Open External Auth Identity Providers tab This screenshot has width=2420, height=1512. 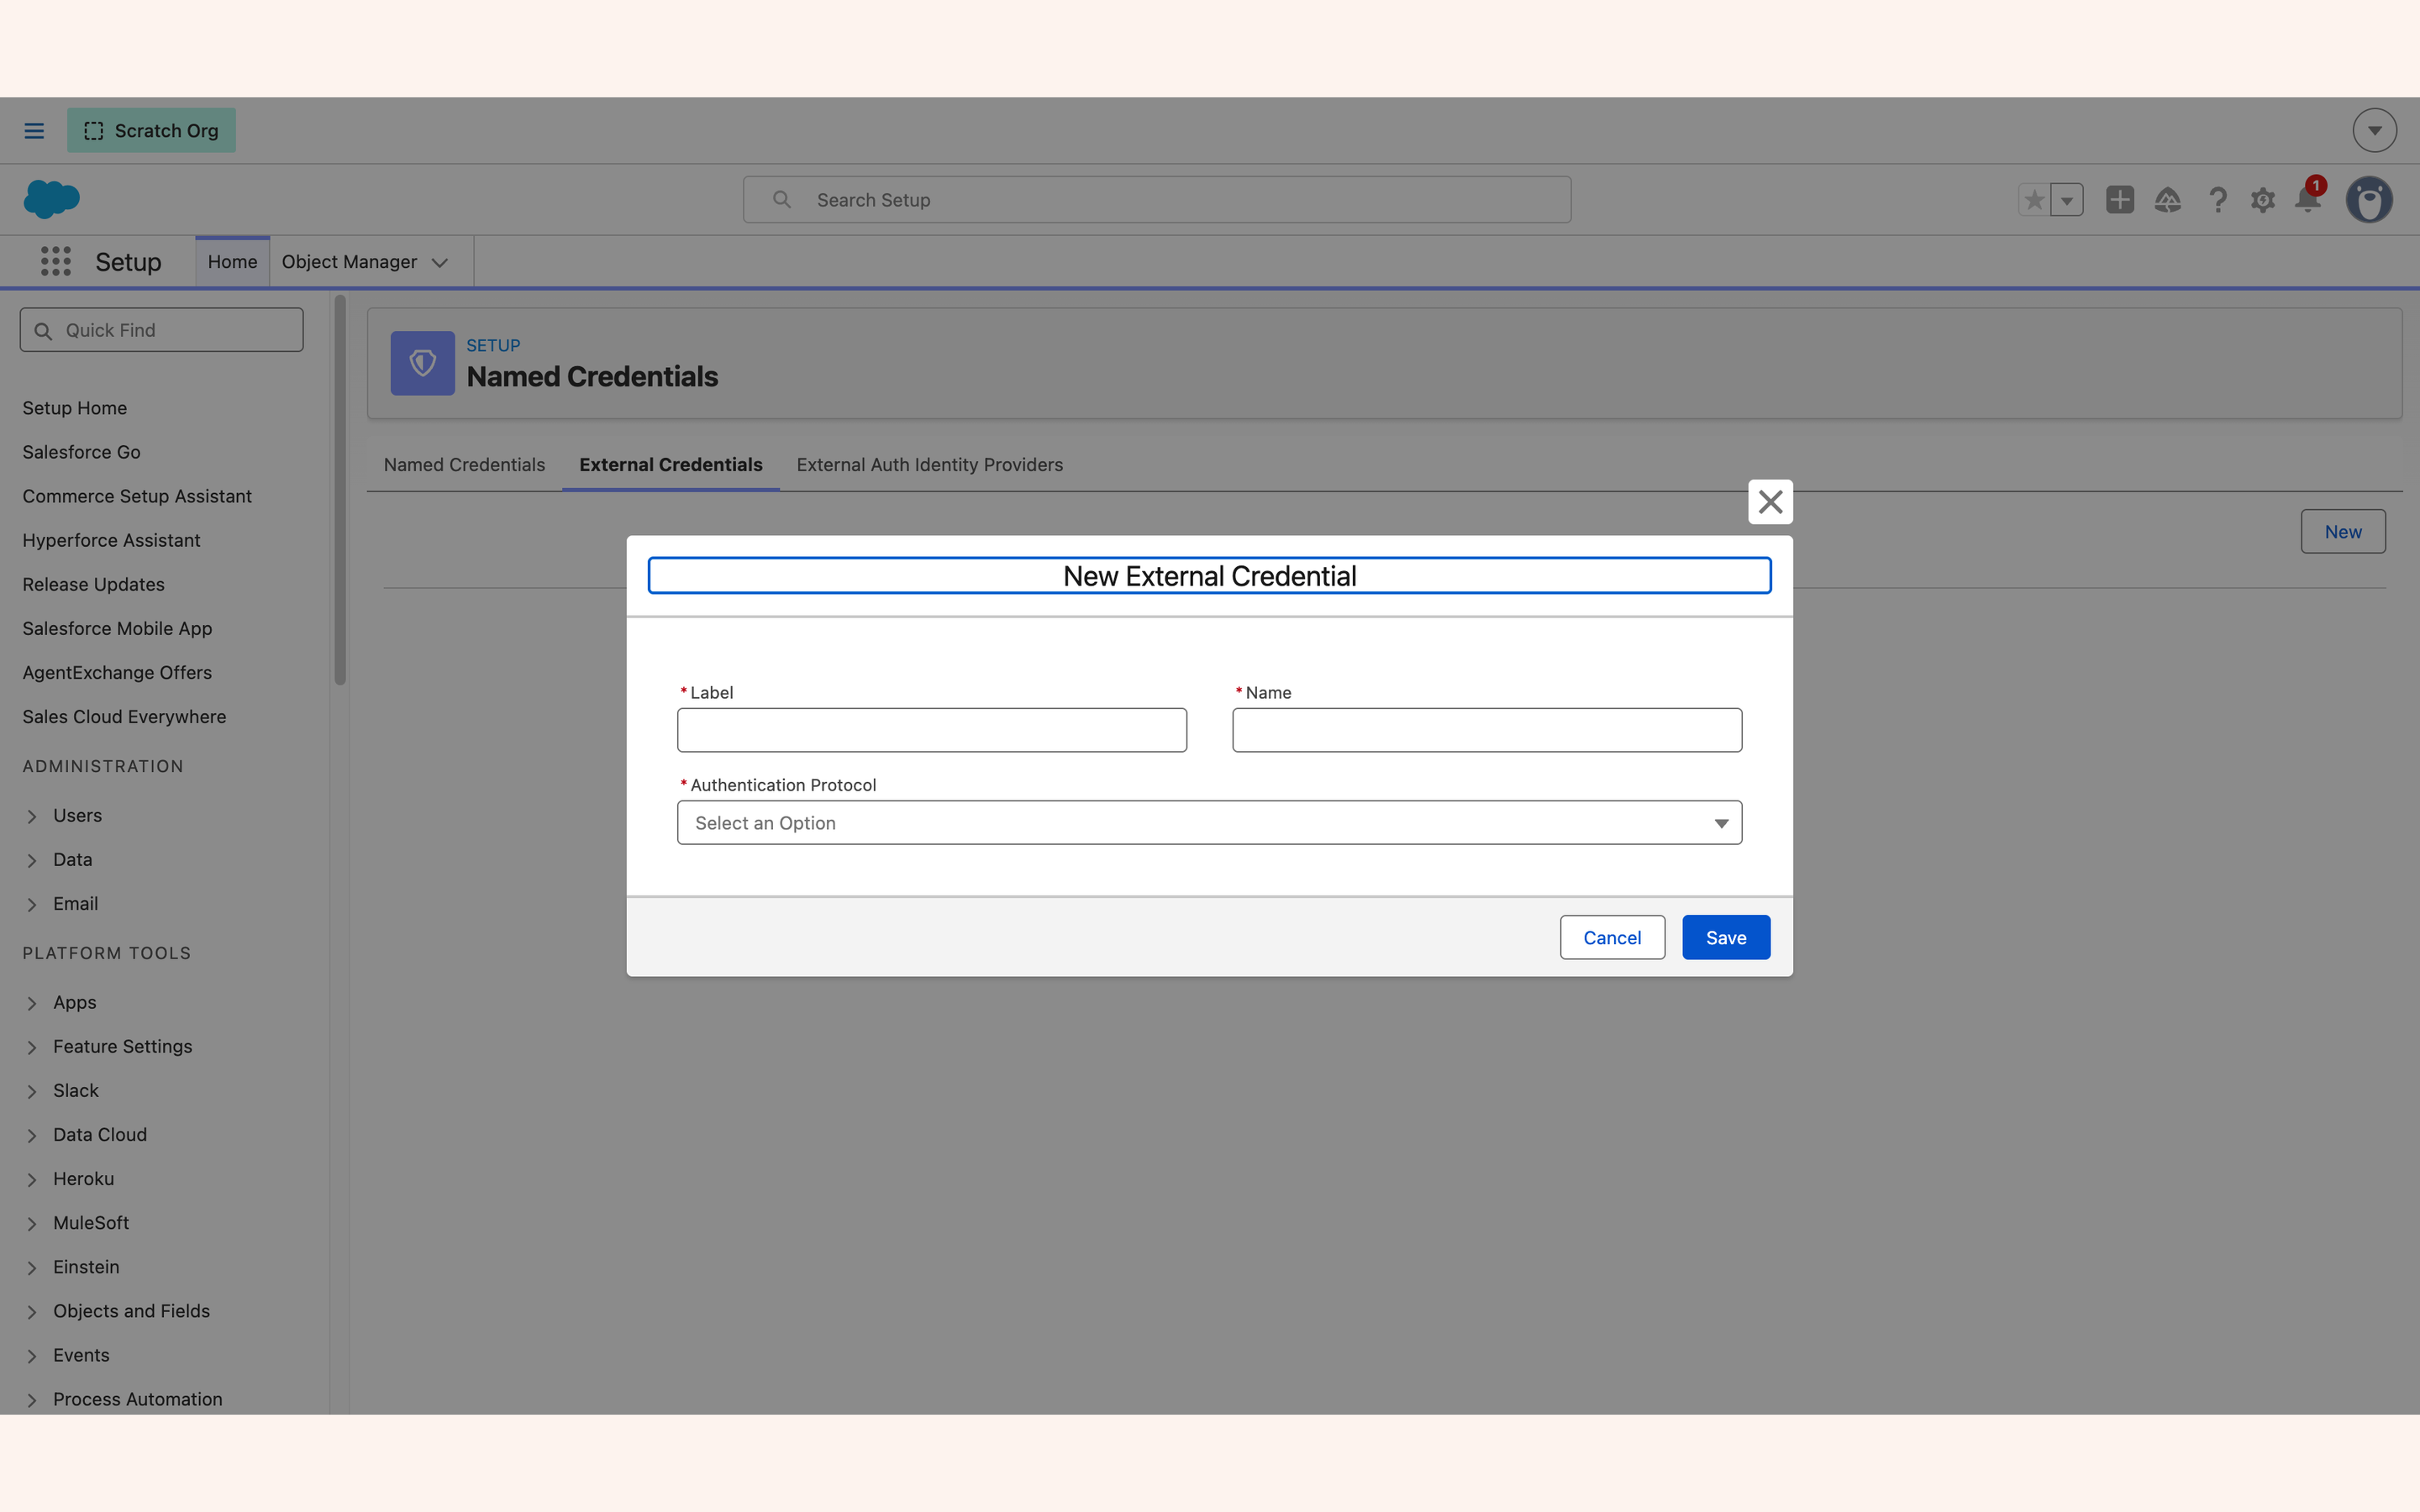tap(930, 465)
